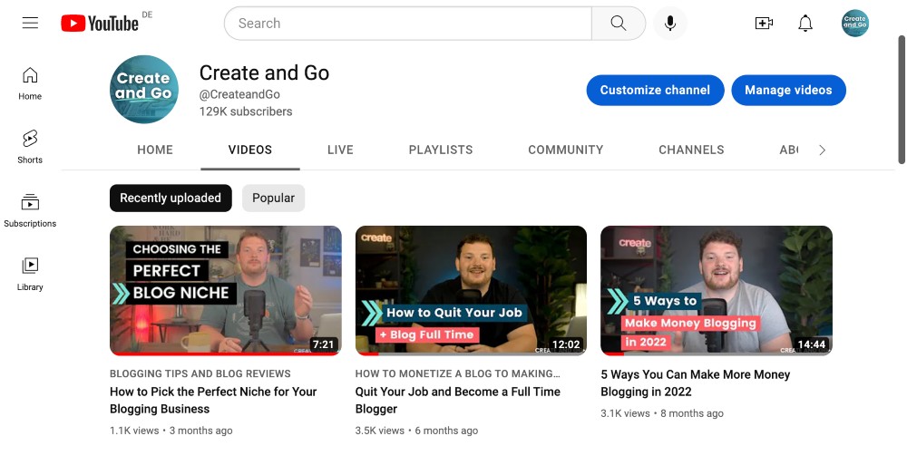Viewport: 907px width, 465px height.
Task: Select the VIDEOS channel tab
Action: pos(250,150)
